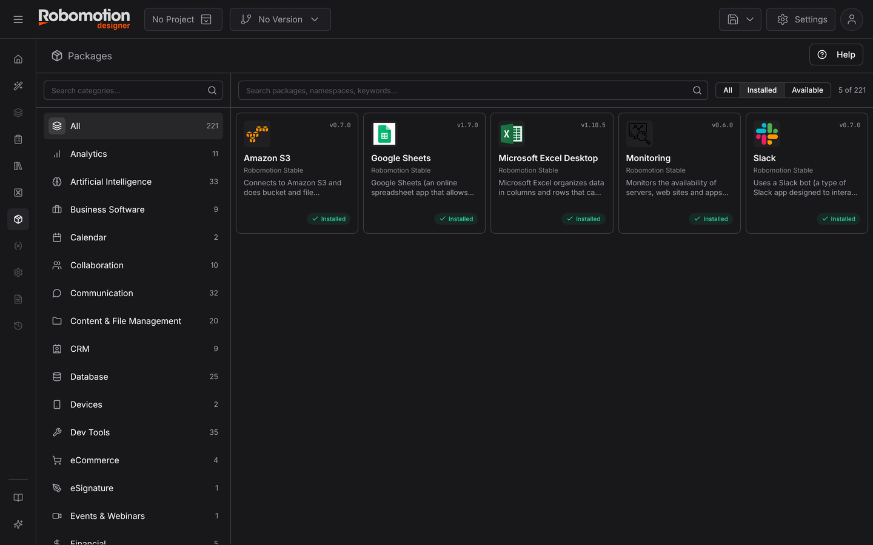Select the Packages cube sidebar icon
Screen dimensions: 873x545
tap(18, 219)
